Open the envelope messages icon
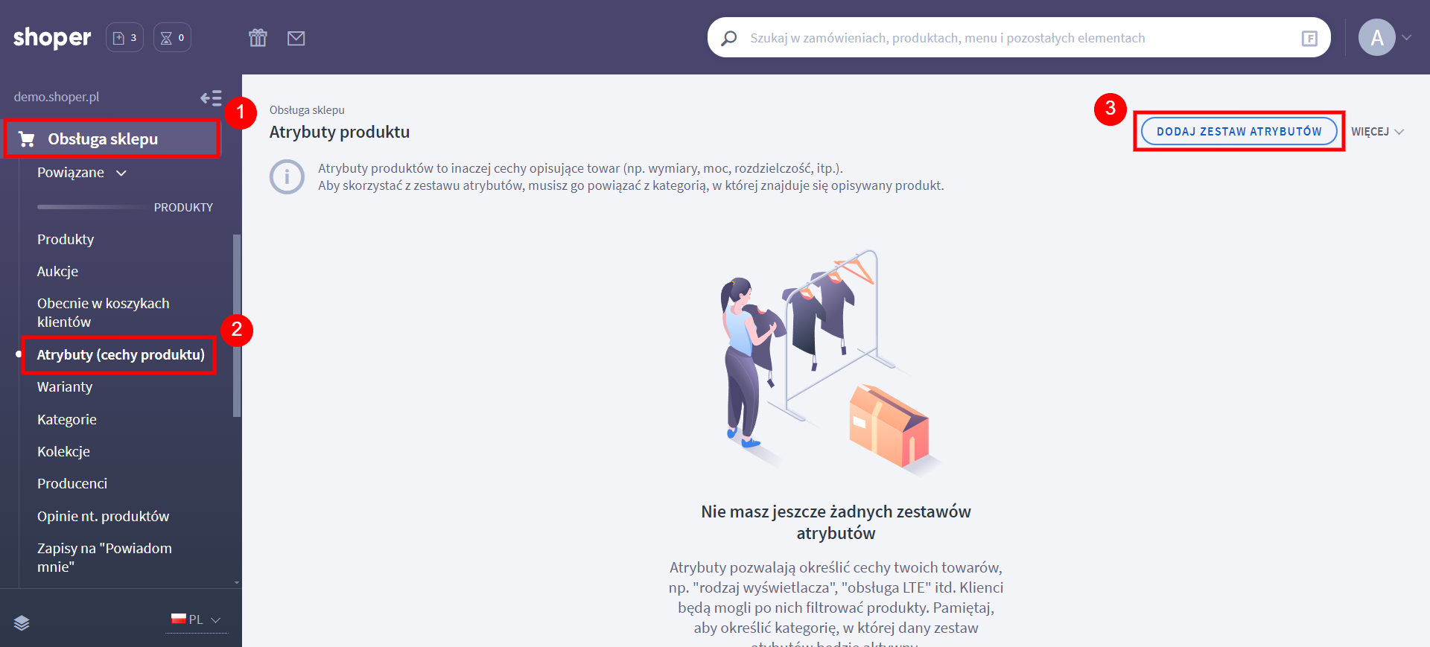Screen dimensions: 1430x647 tap(296, 38)
